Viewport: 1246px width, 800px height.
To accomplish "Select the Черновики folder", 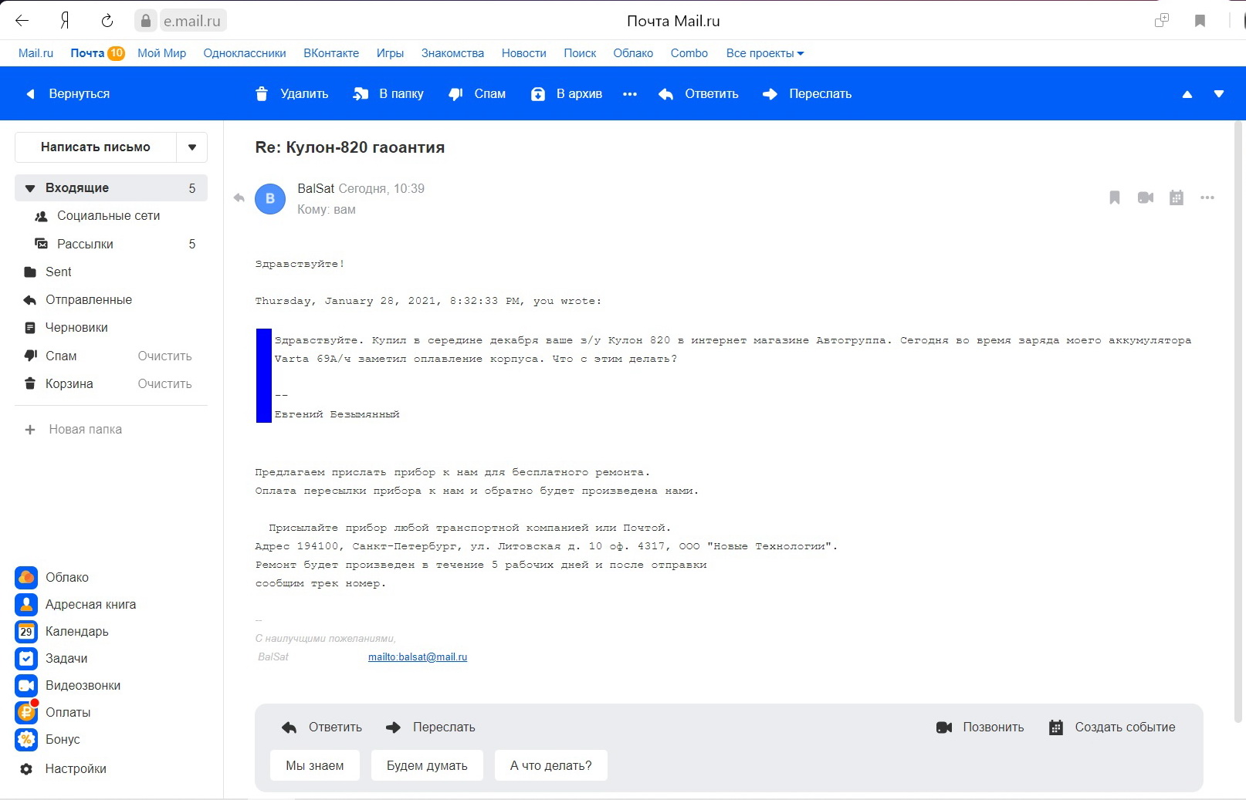I will (x=76, y=328).
